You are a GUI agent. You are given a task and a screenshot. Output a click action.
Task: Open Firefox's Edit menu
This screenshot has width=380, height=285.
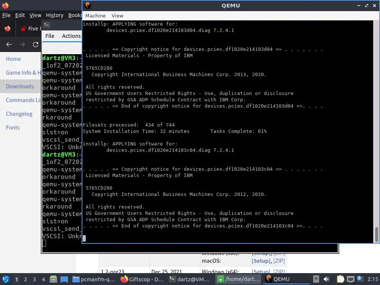20,15
